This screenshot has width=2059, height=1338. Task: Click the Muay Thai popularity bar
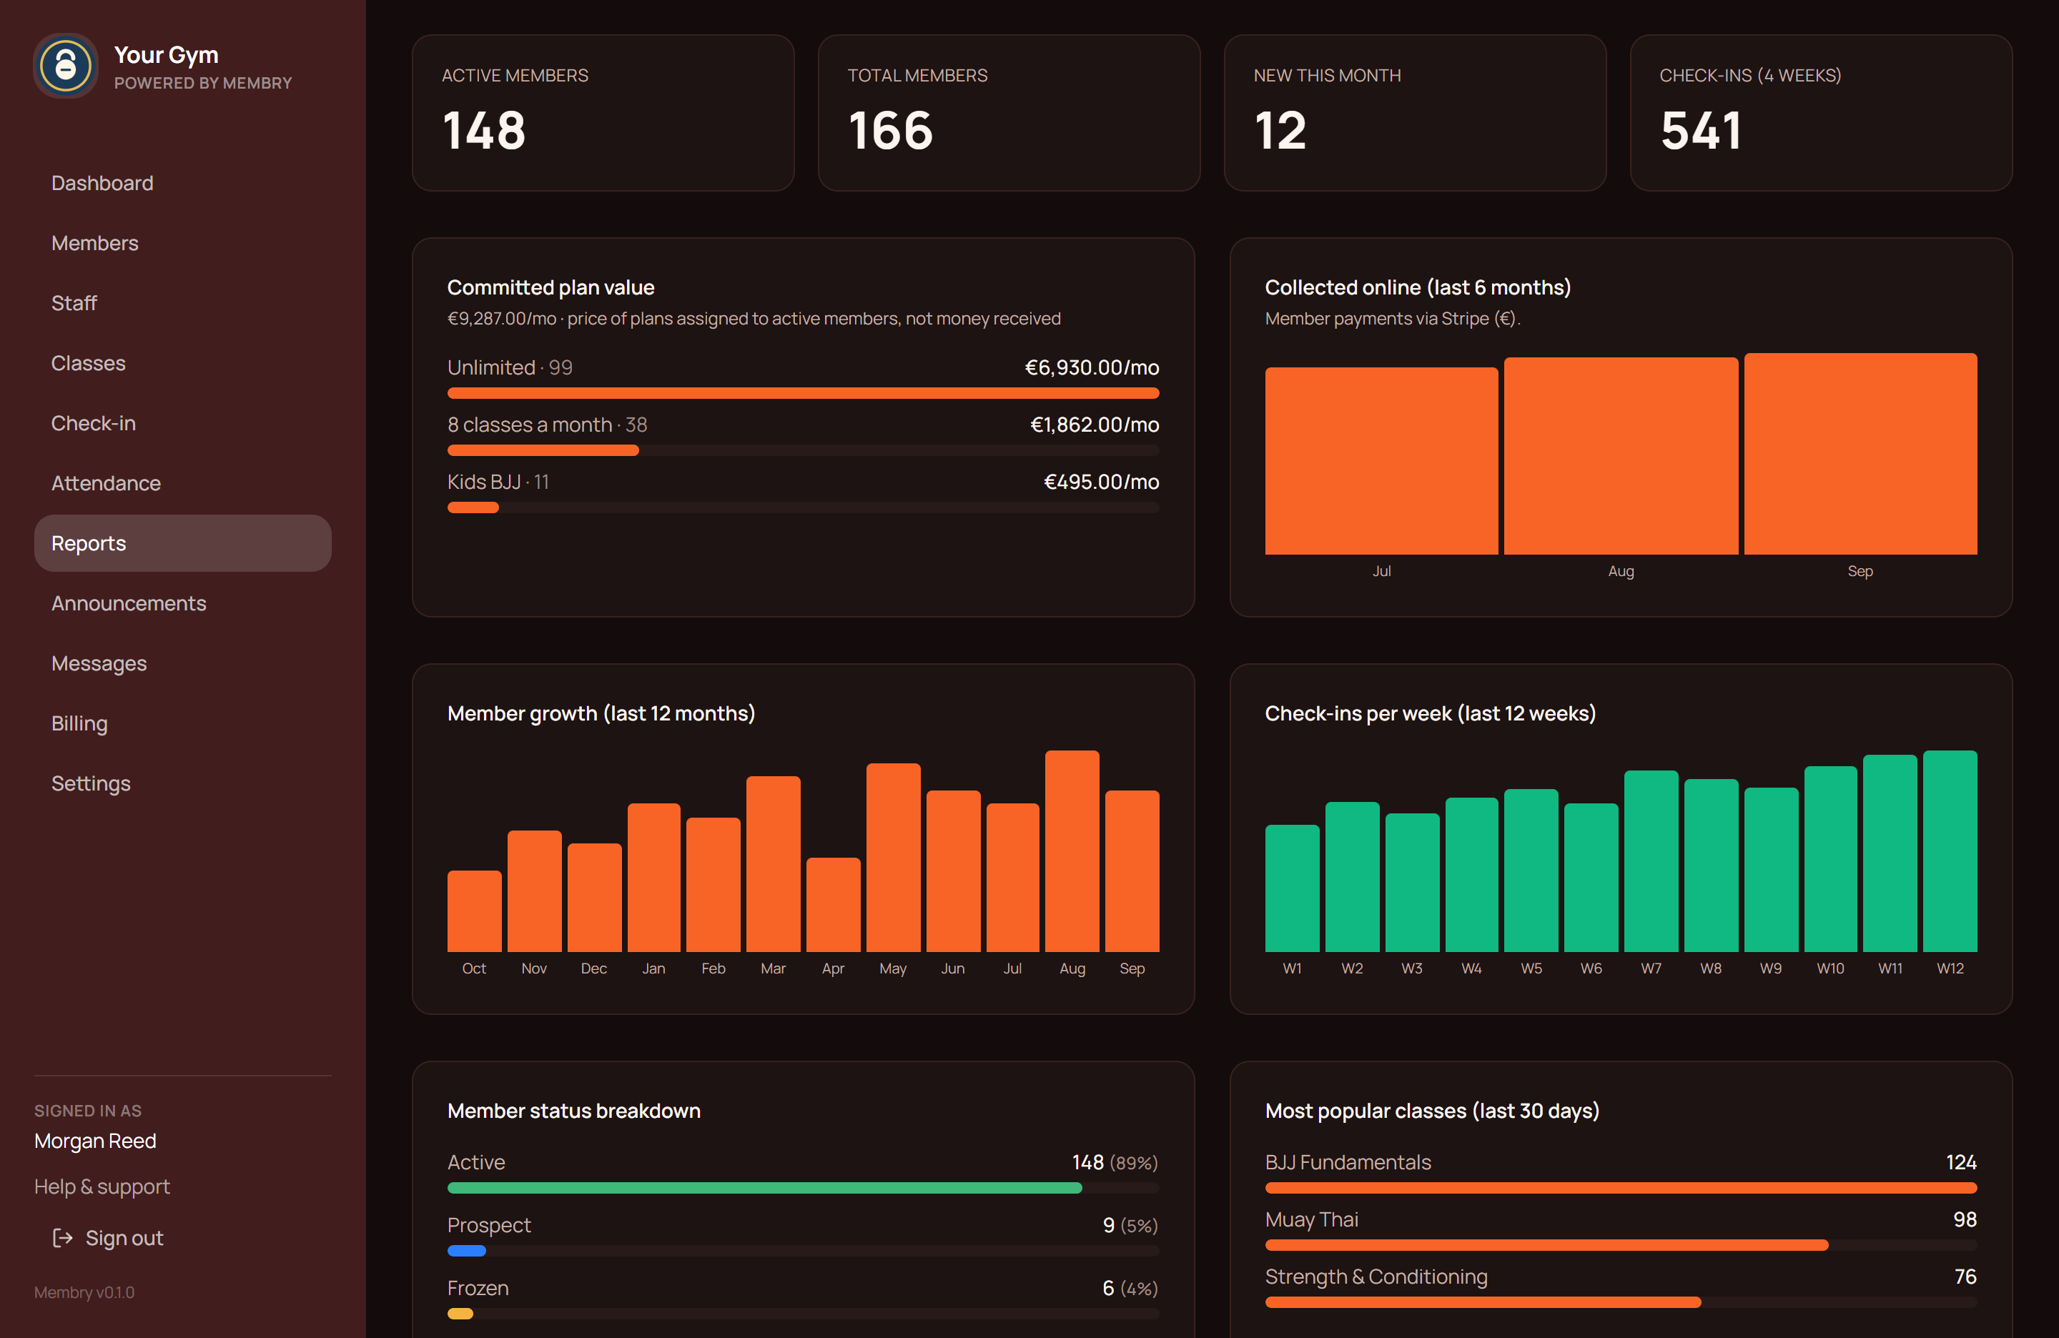[1547, 1246]
